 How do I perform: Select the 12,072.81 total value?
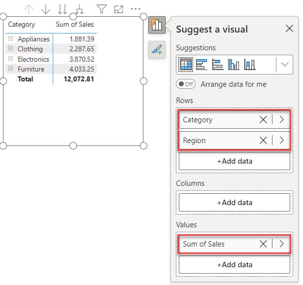point(79,79)
